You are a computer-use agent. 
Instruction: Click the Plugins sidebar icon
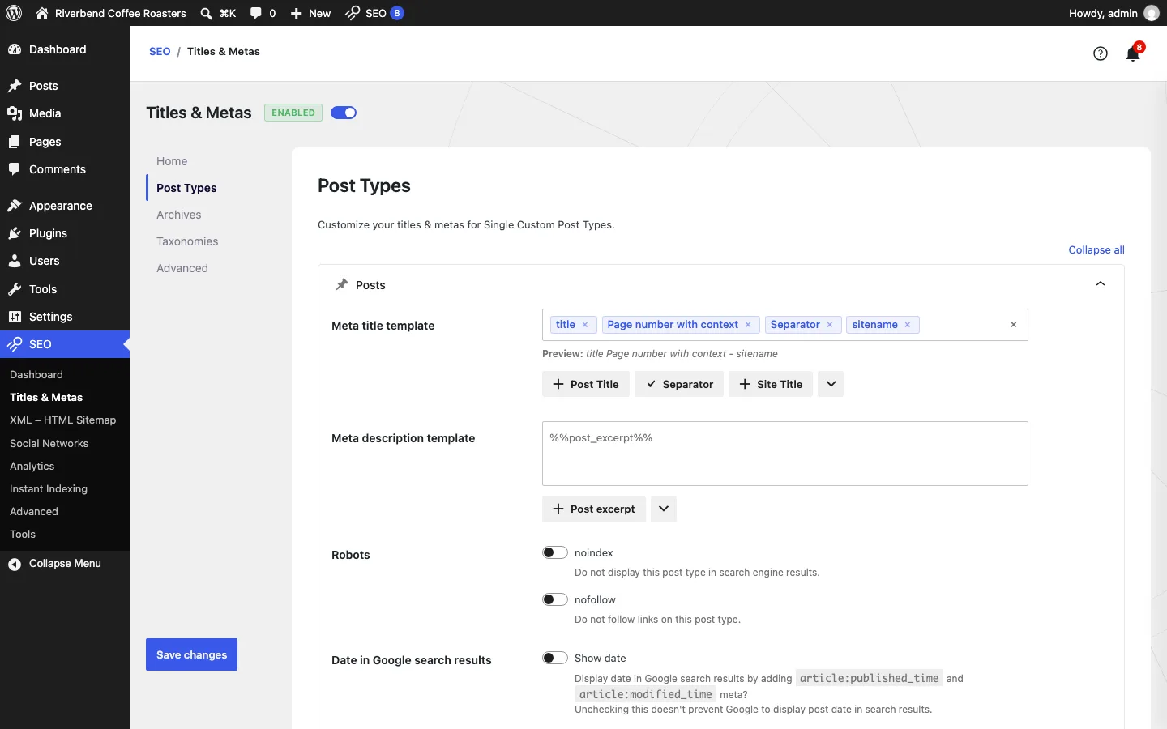[15, 233]
